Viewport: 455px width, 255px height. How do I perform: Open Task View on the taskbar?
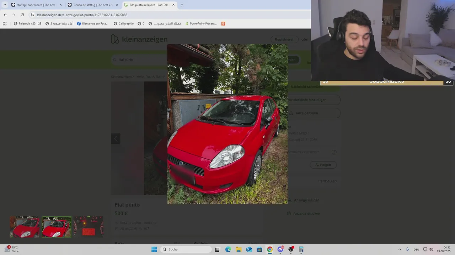[217, 249]
